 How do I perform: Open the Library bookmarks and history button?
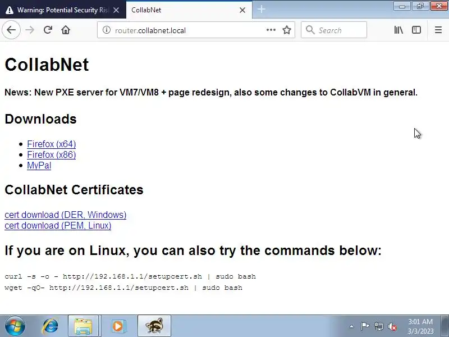click(x=398, y=30)
